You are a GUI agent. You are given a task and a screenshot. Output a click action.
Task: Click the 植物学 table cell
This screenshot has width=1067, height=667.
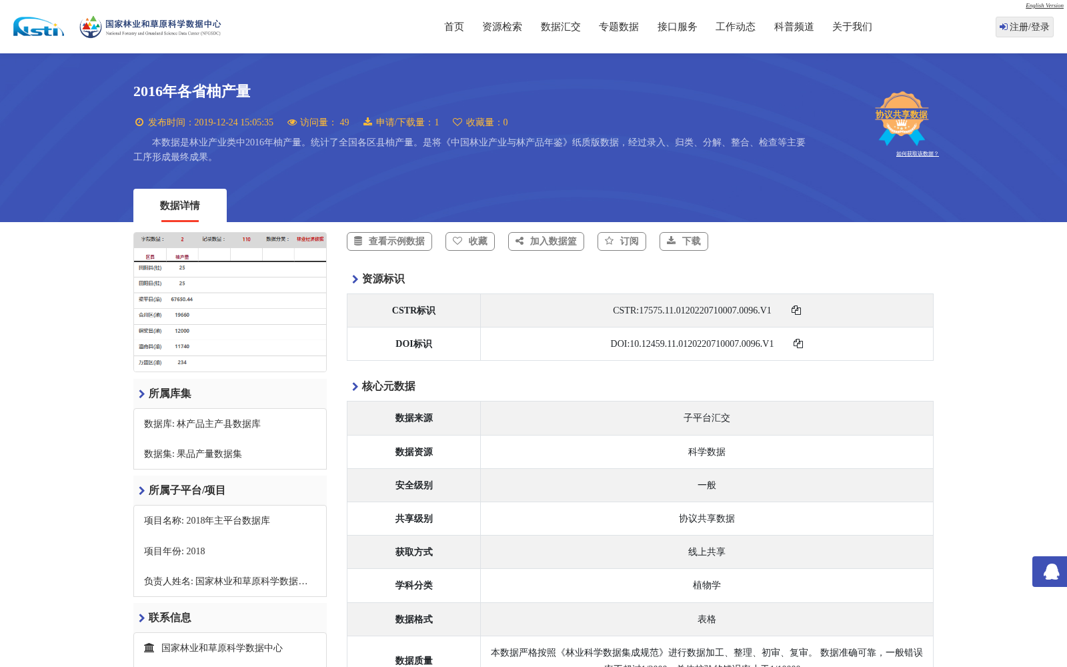(x=707, y=585)
